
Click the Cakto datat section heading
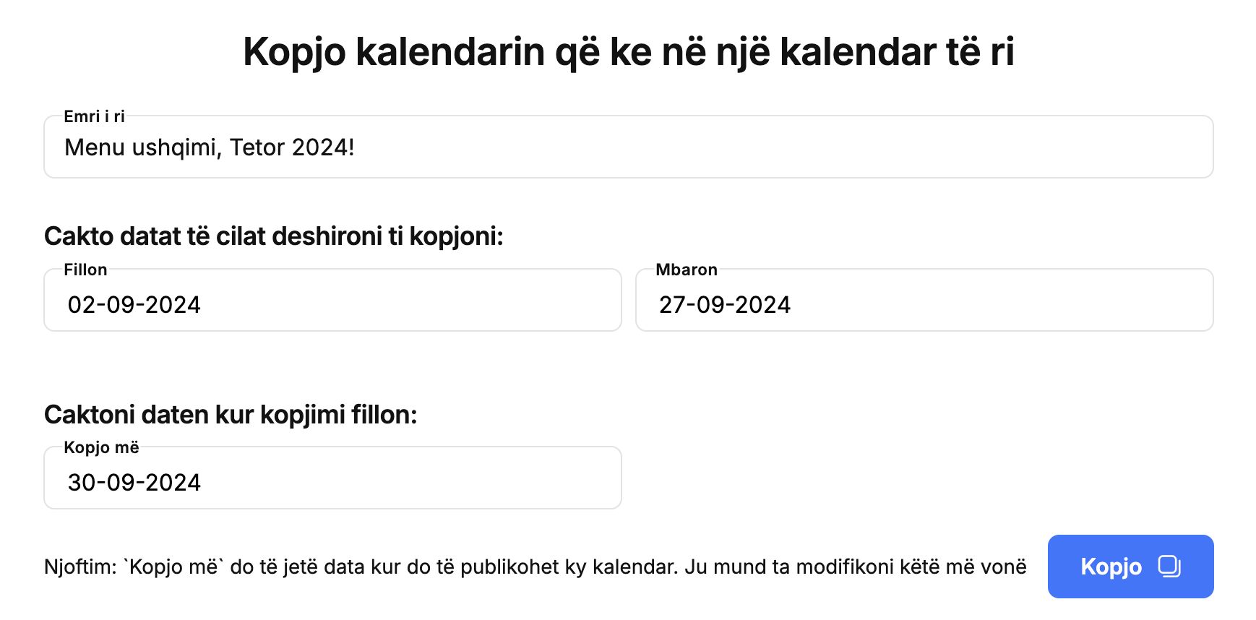click(x=274, y=236)
